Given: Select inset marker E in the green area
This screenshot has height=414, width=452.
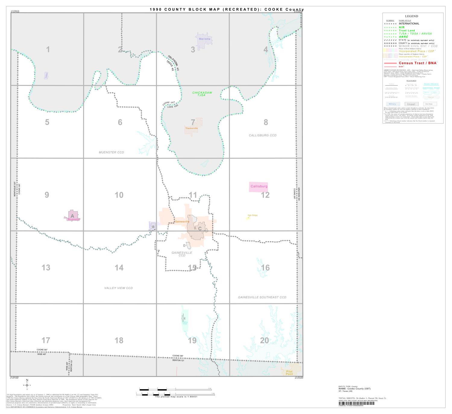Looking at the screenshot, I should [184, 318].
